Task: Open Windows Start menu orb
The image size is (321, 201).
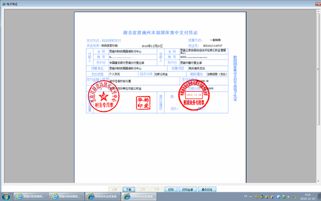Action: coord(6,197)
